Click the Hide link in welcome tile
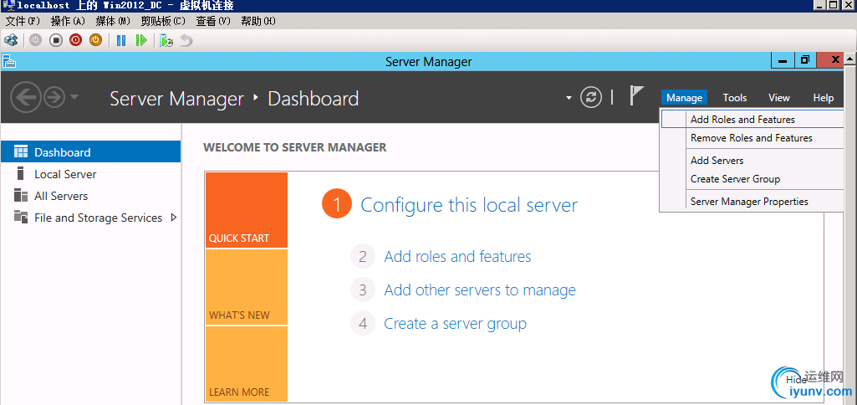 (796, 380)
